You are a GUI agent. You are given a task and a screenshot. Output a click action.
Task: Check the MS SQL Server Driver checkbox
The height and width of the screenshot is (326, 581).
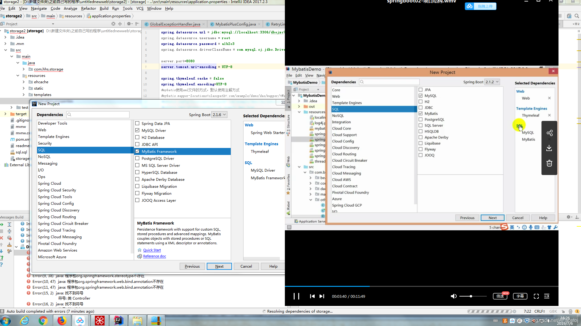137,165
